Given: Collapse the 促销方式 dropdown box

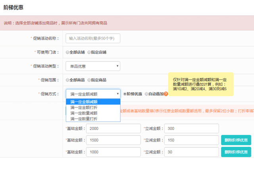Looking at the screenshot, I should coord(93,94).
